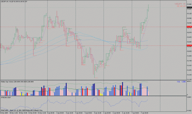192x114 pixels.
Task: Click the 0.1822 ATR scale value
Action: [x=189, y=111]
